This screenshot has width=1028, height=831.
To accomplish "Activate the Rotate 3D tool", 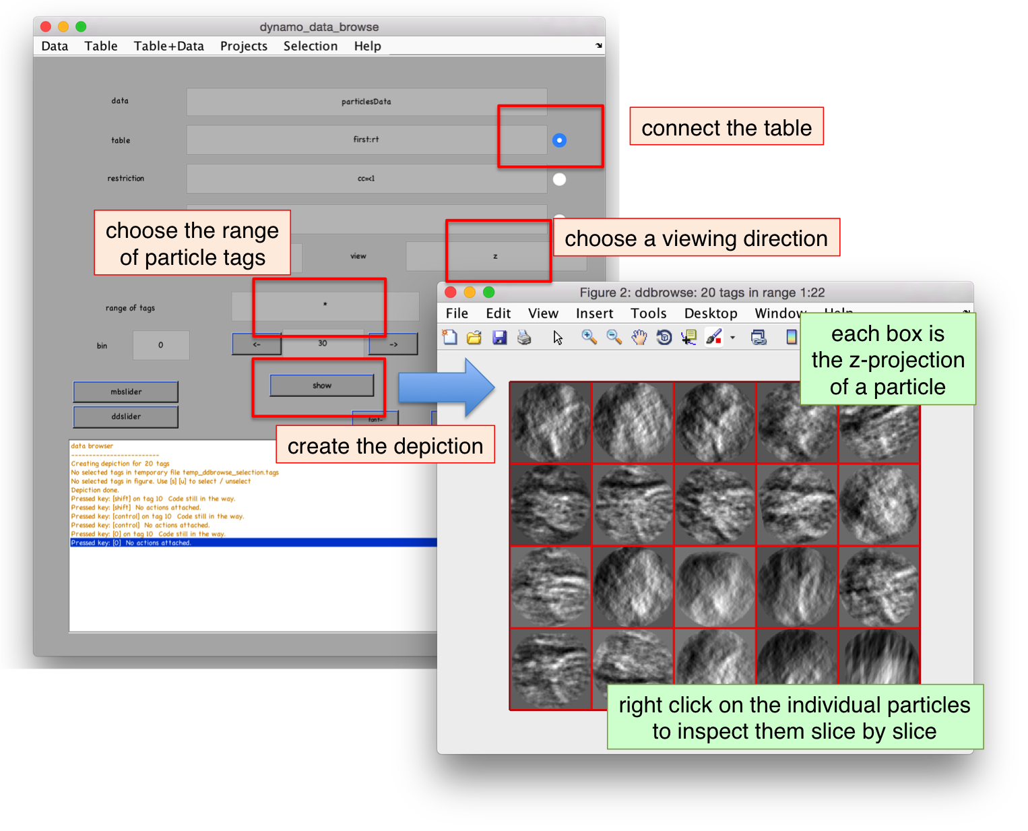I will pyautogui.click(x=664, y=337).
